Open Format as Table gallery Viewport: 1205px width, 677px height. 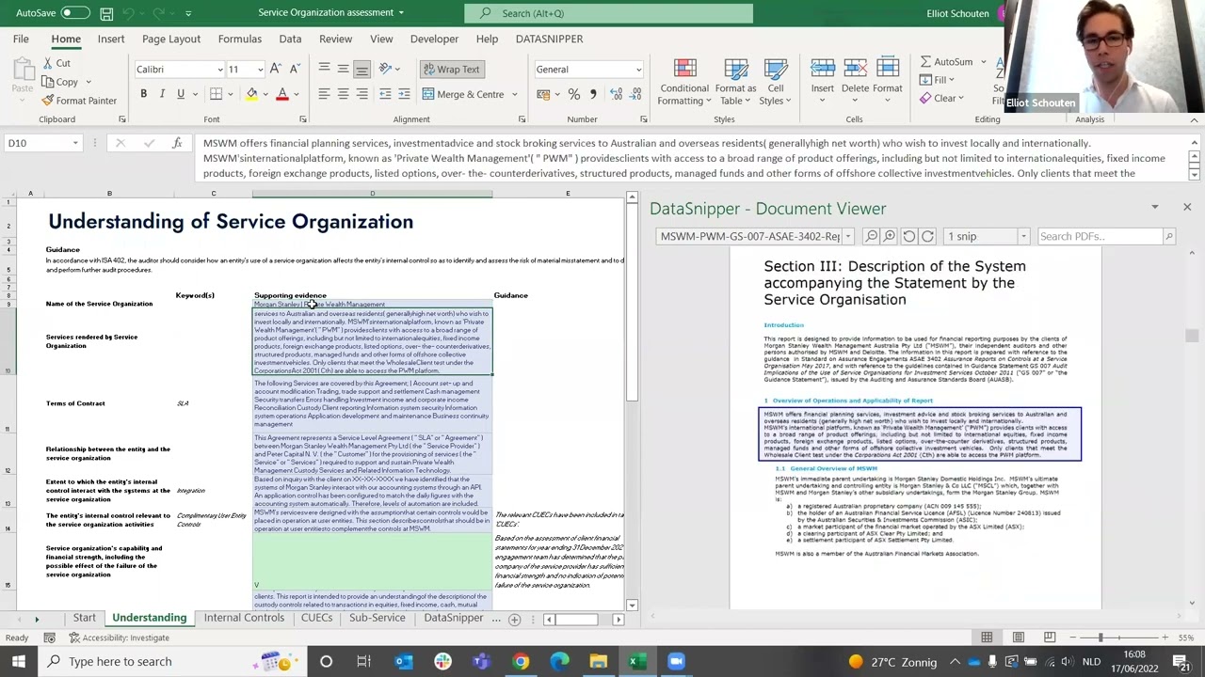click(735, 82)
